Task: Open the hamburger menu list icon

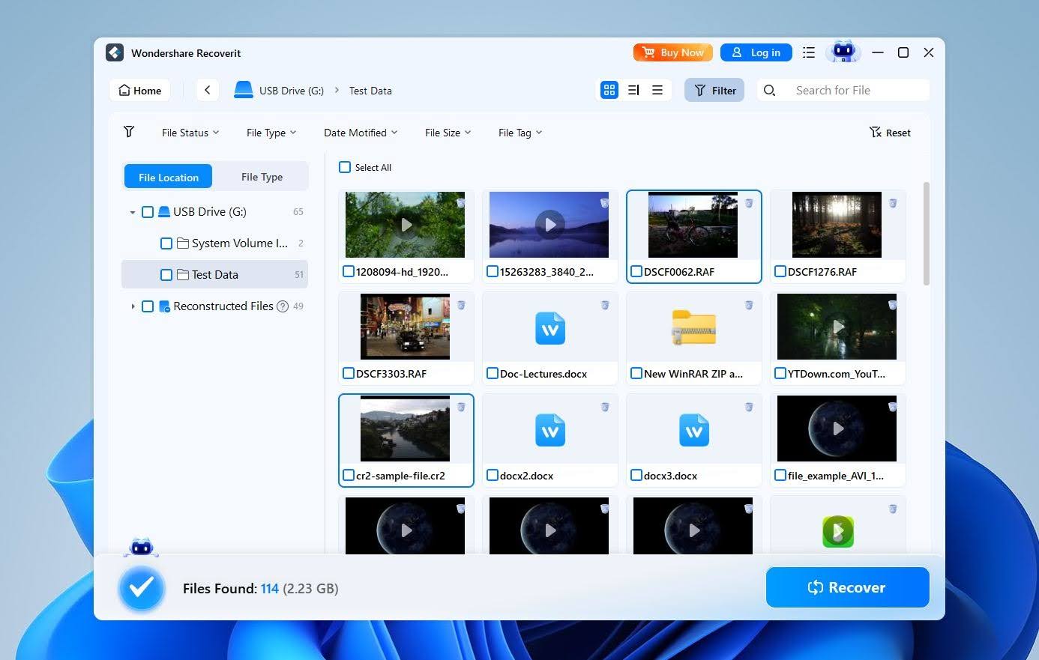Action: click(x=809, y=52)
